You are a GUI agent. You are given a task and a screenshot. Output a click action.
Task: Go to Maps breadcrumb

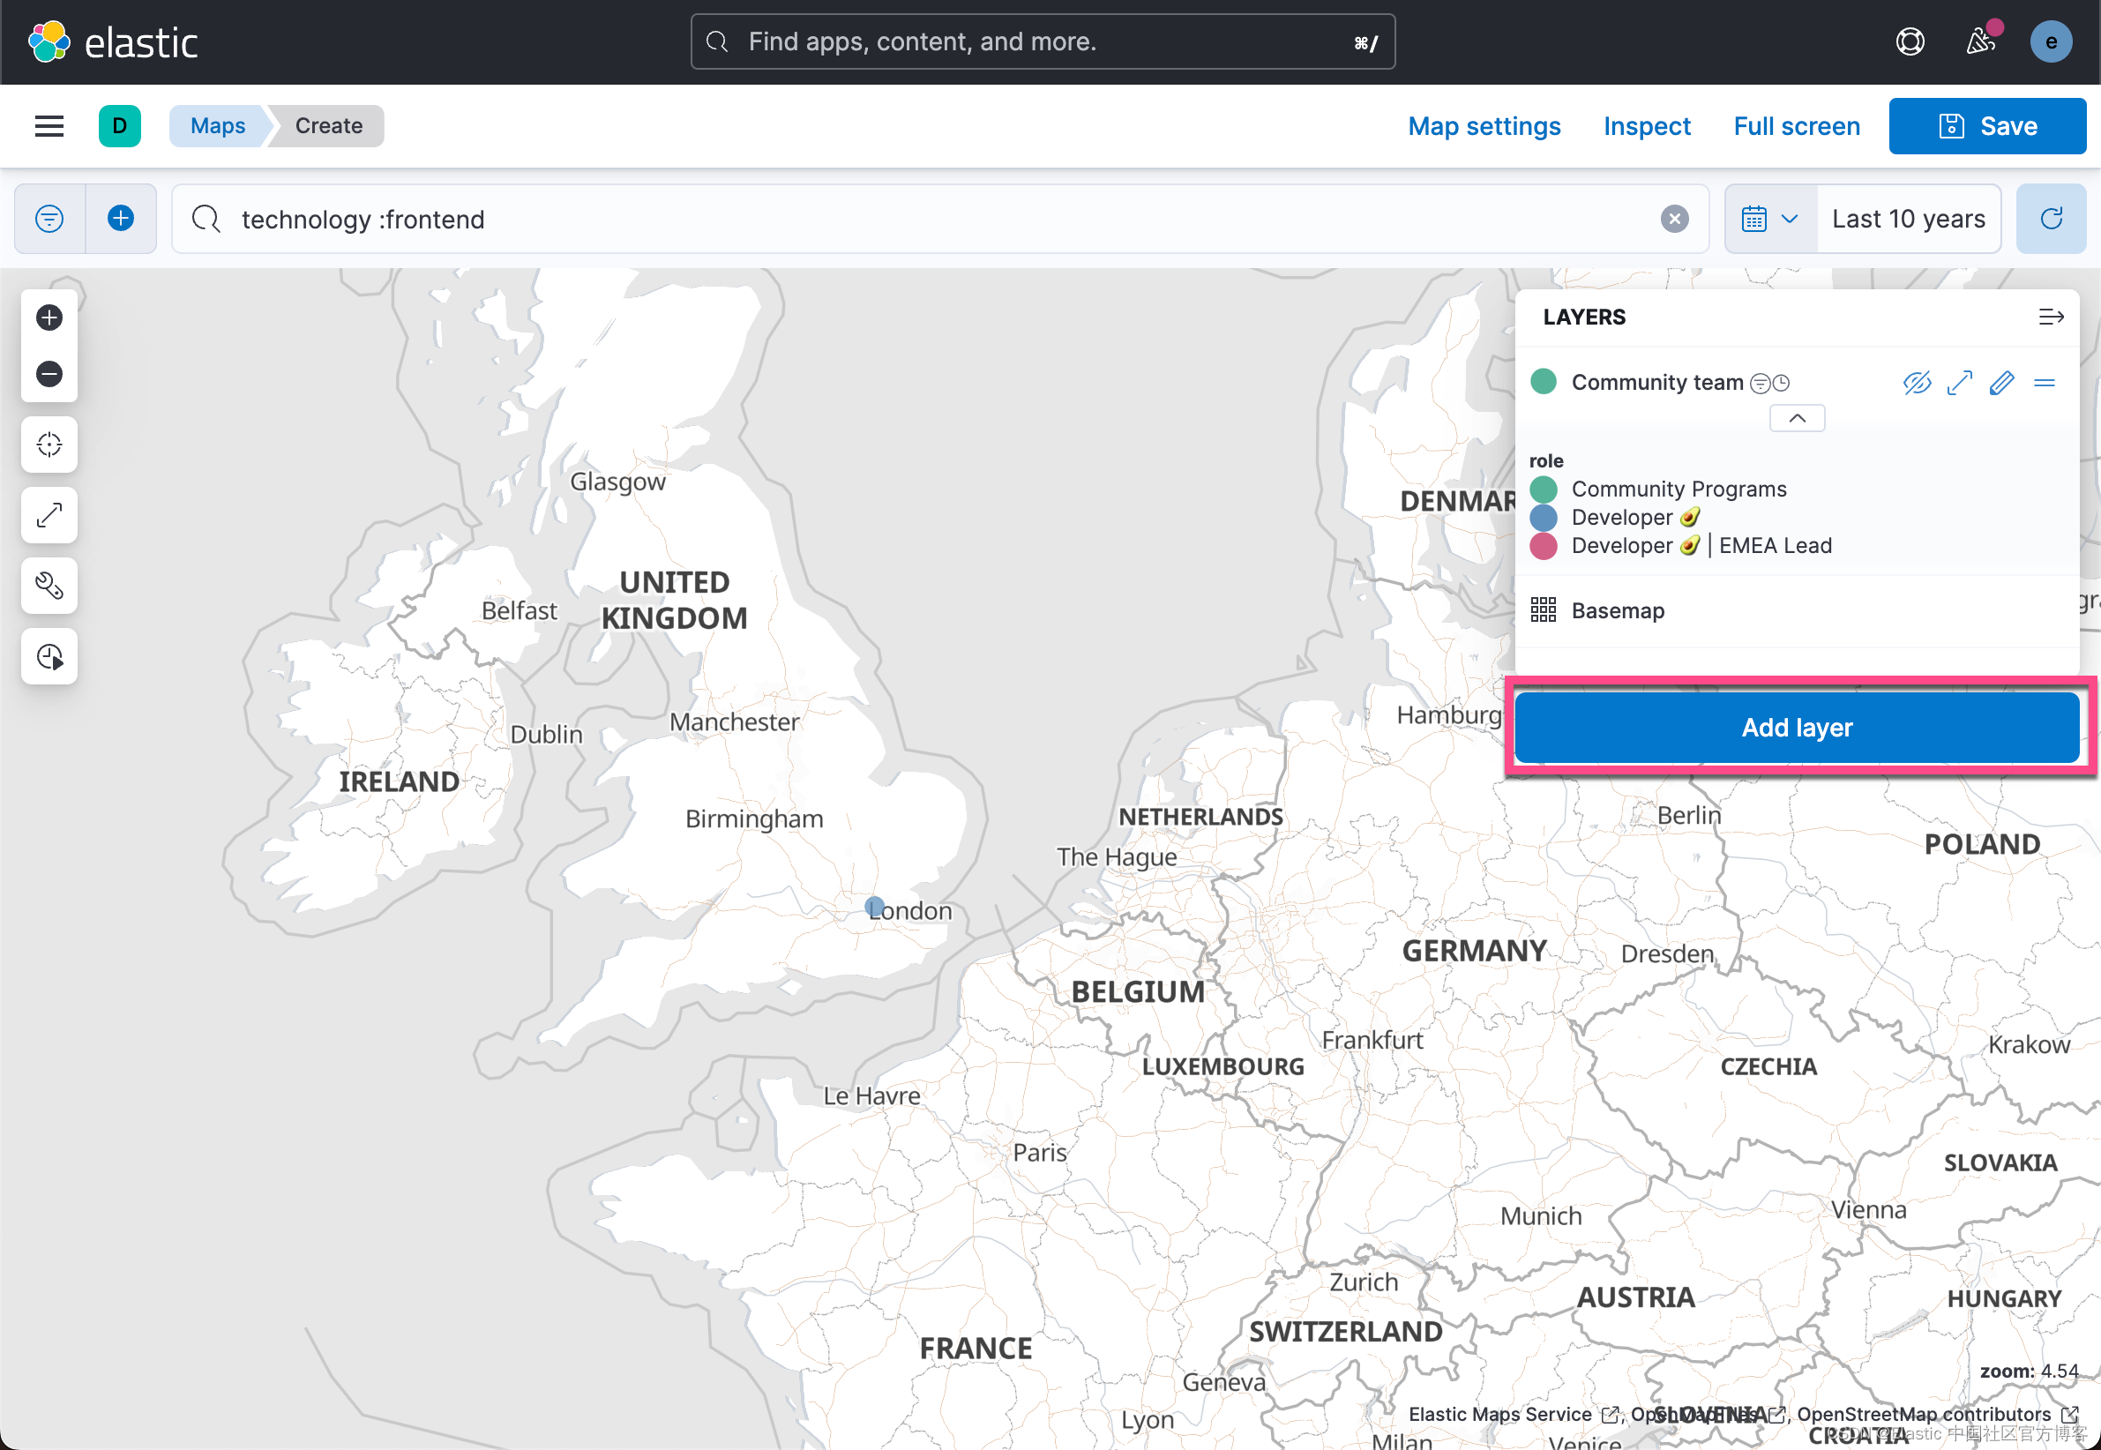[x=217, y=126]
